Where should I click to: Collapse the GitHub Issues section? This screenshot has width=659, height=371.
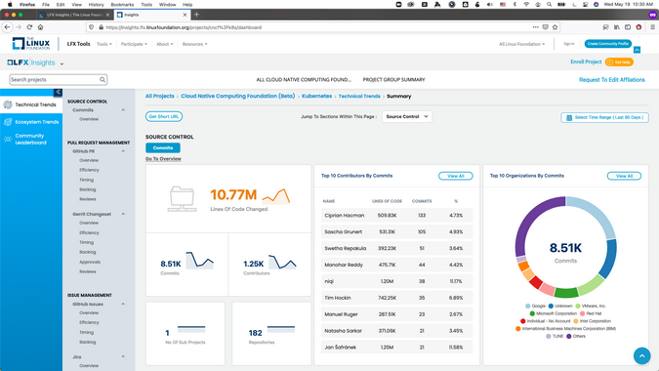click(x=123, y=304)
